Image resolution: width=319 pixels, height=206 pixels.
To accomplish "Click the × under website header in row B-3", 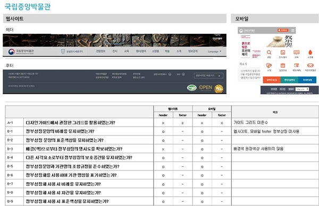I will coord(163,149).
